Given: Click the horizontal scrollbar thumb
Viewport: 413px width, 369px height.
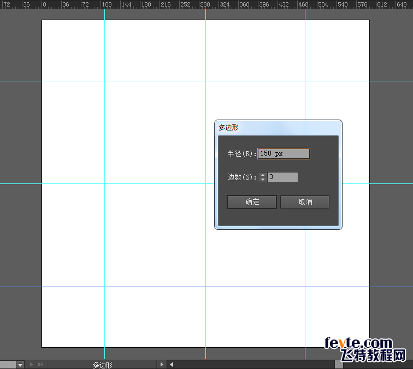Looking at the screenshot, I should (339, 365).
